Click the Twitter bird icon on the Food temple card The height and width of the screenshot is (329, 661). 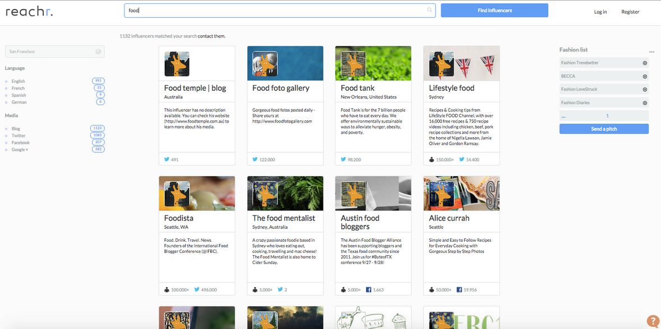pyautogui.click(x=167, y=159)
